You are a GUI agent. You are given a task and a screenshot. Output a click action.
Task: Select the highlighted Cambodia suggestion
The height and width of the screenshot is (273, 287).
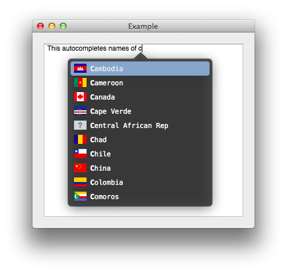140,69
